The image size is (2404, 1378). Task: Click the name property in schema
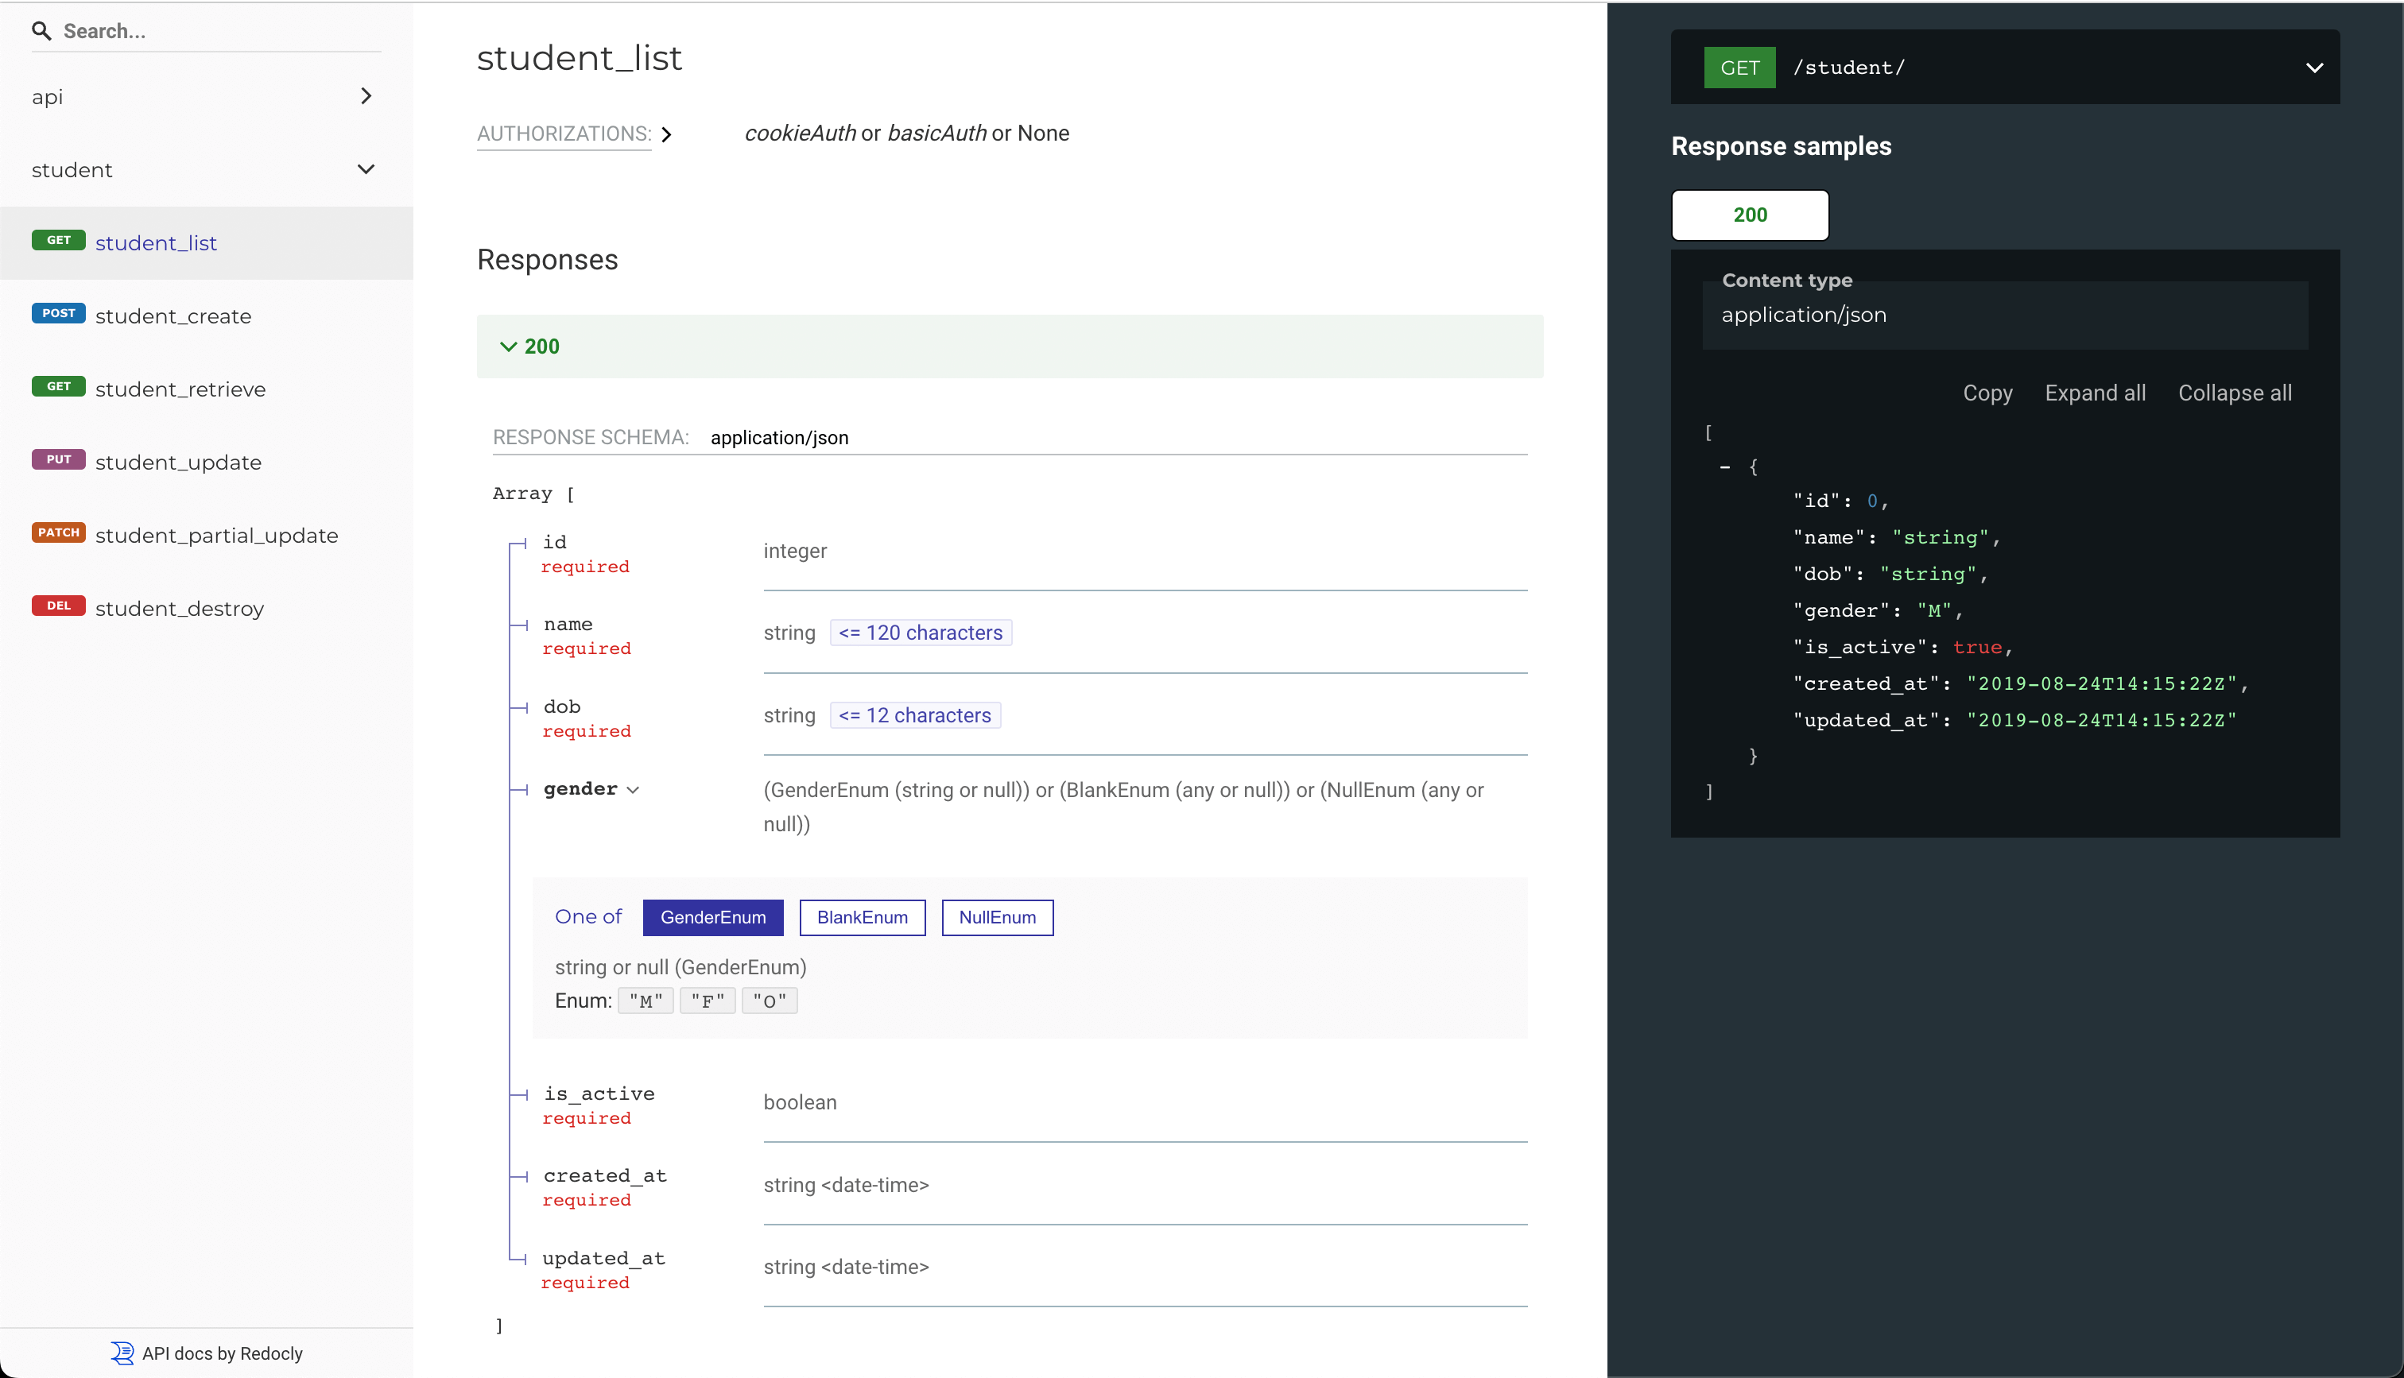tap(568, 625)
